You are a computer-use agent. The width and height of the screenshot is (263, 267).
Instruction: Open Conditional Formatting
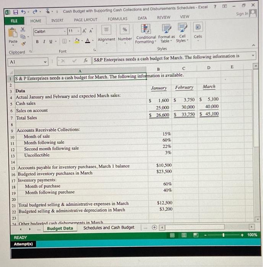pyautogui.click(x=146, y=34)
